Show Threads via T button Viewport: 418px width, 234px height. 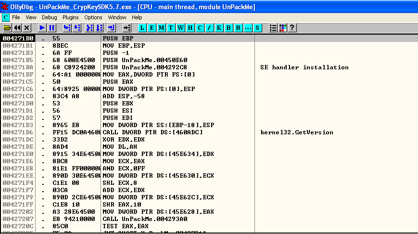(171, 28)
